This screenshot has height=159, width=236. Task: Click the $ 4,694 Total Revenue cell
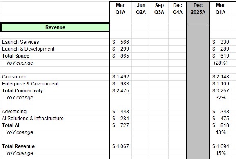pyautogui.click(x=220, y=146)
